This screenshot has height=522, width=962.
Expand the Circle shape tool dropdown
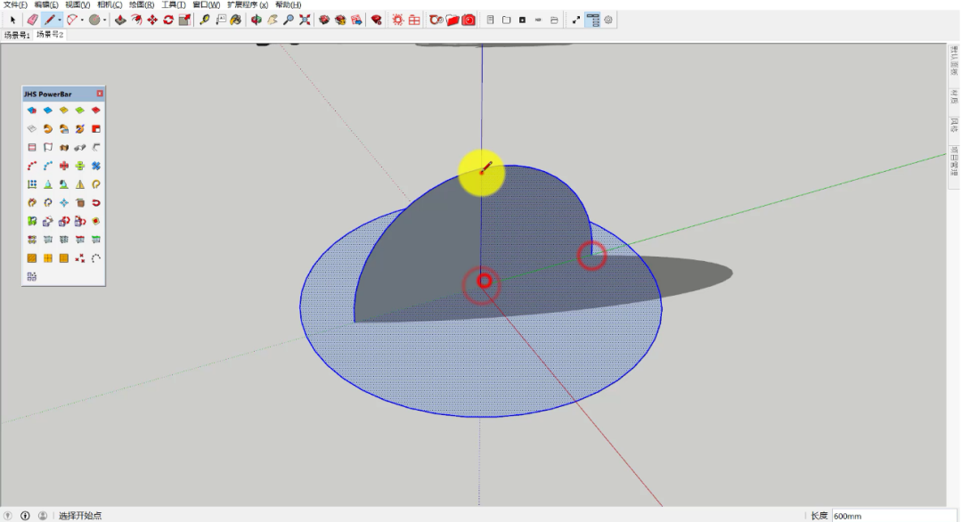[104, 20]
